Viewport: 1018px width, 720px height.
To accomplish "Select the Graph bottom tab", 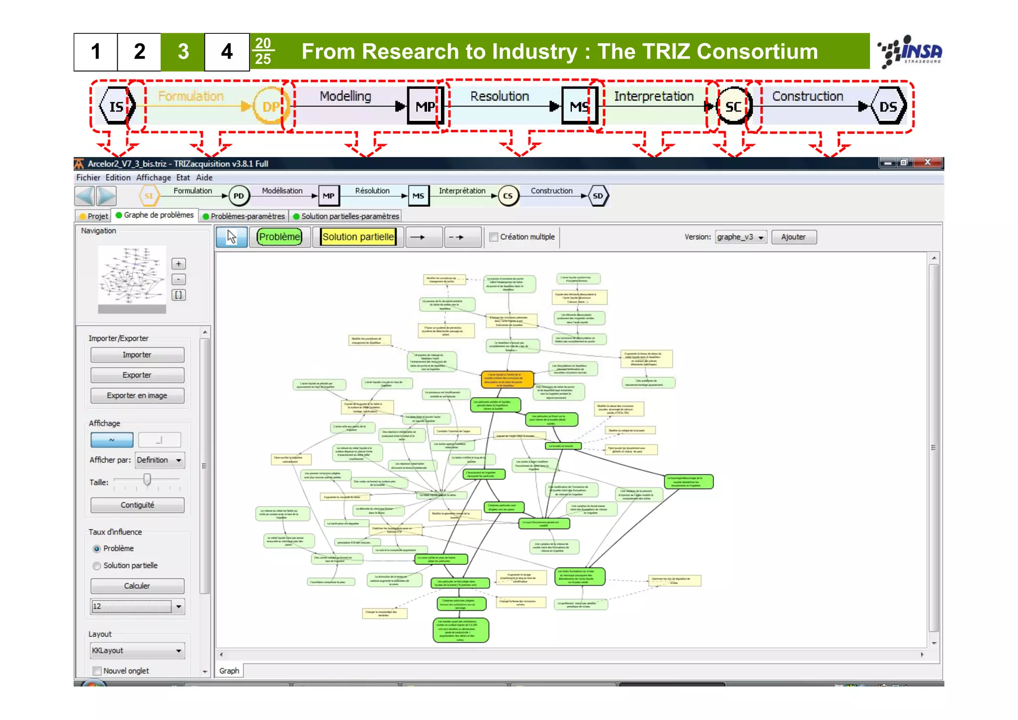I will [229, 671].
